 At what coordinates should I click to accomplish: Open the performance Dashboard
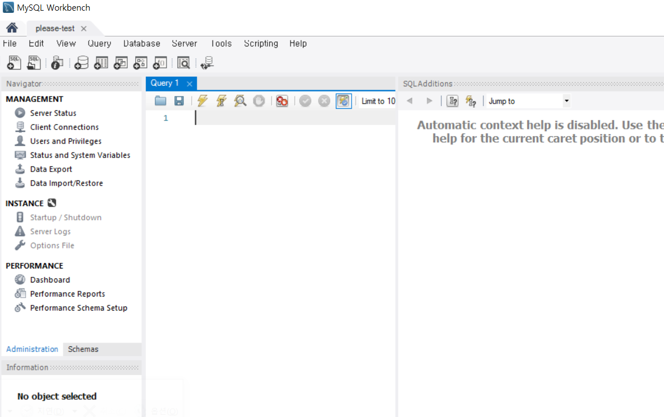tap(50, 280)
